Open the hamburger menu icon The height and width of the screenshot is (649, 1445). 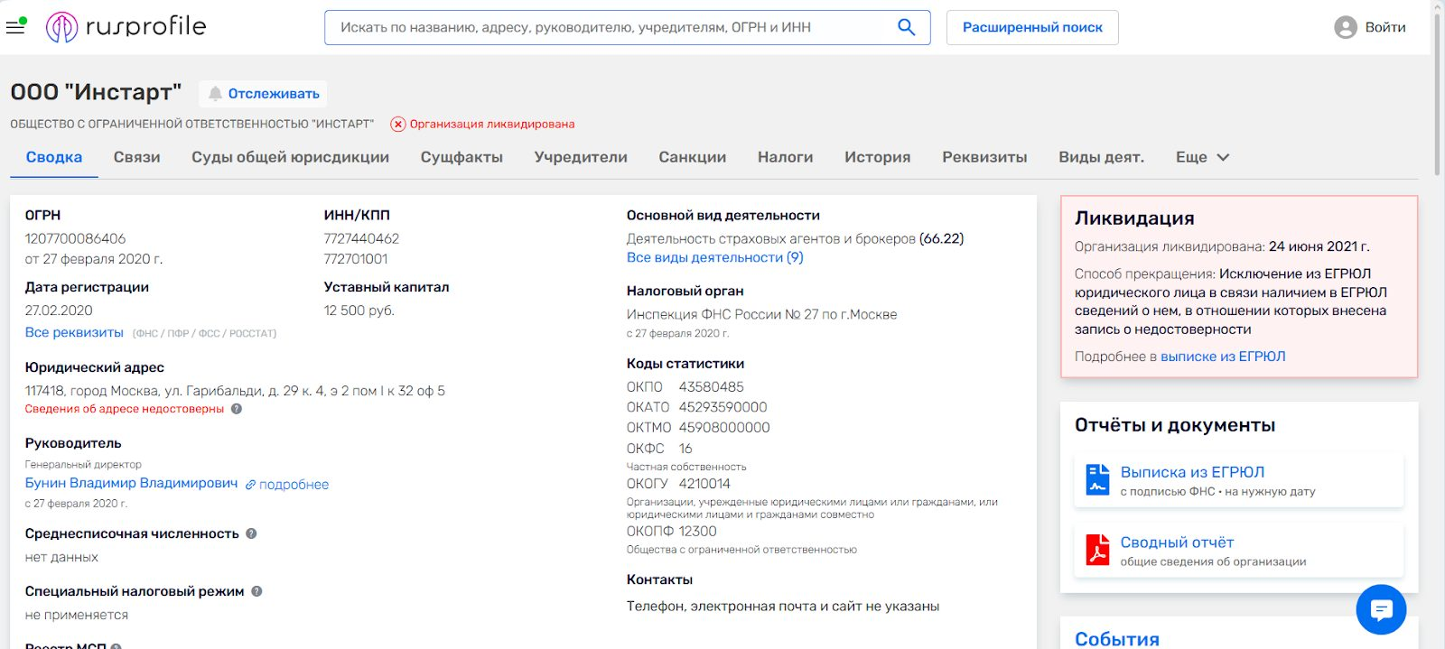15,27
